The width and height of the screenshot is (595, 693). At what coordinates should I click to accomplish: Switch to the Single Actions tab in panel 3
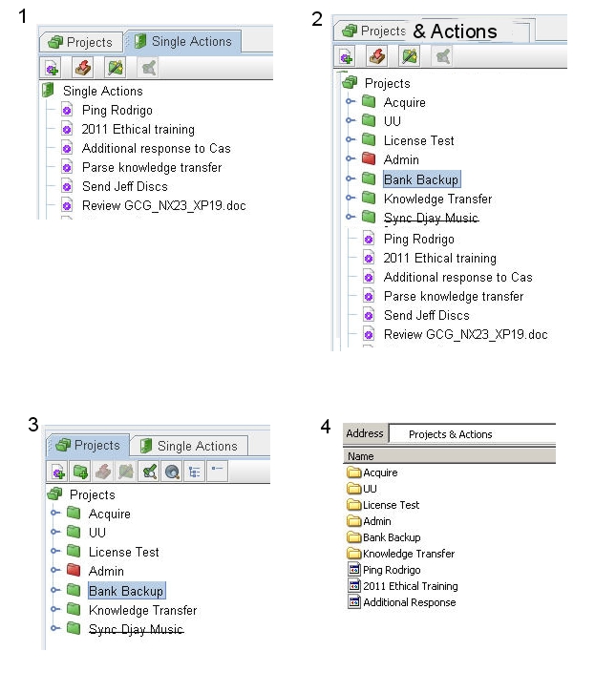point(188,446)
